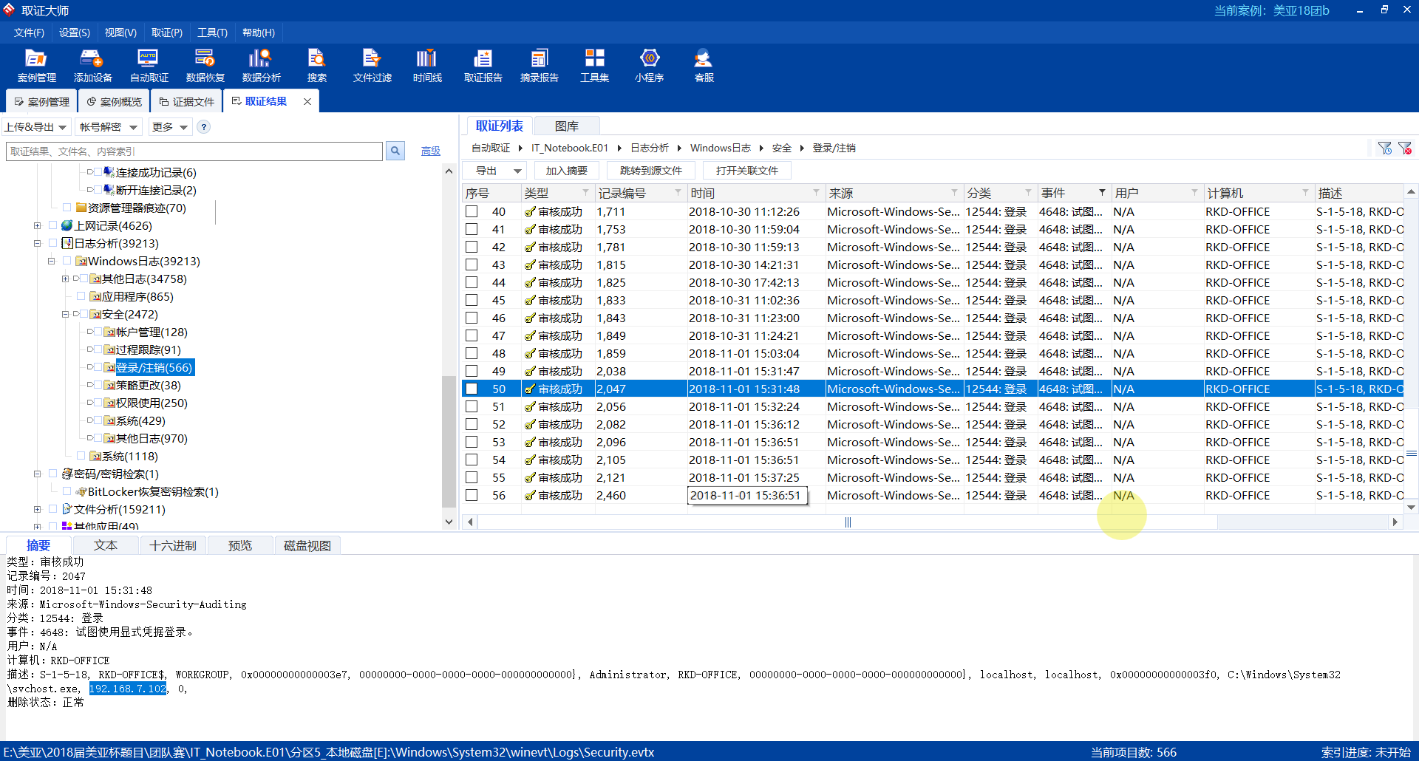Screen dimensions: 1419x761
Task: Collapse the Windows日志 tree node
Action: (51, 261)
